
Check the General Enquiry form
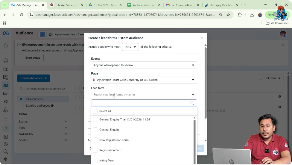(95, 130)
